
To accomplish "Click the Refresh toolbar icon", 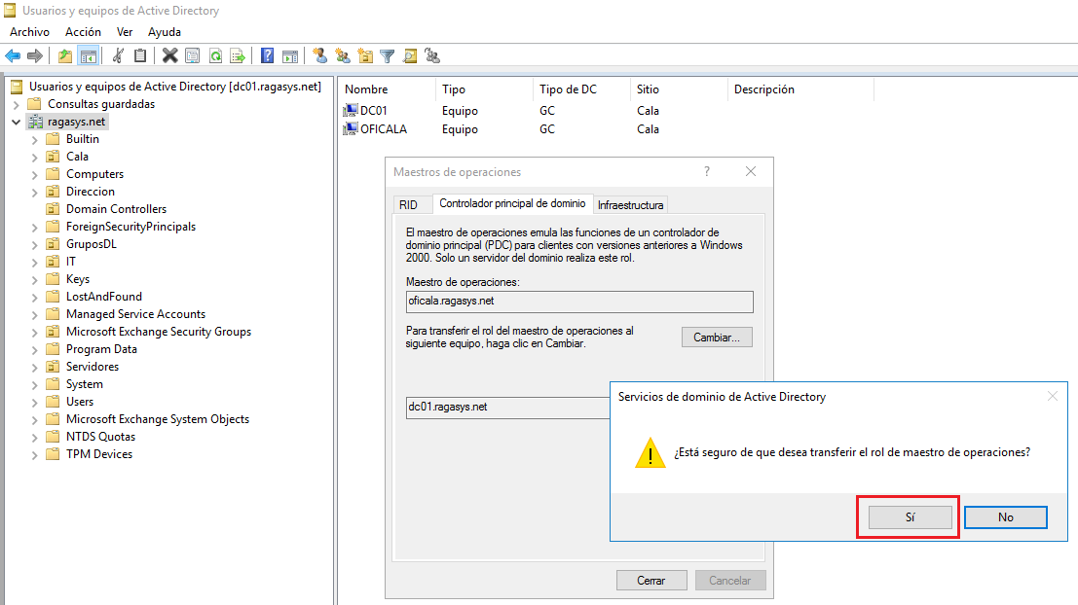I will point(215,55).
